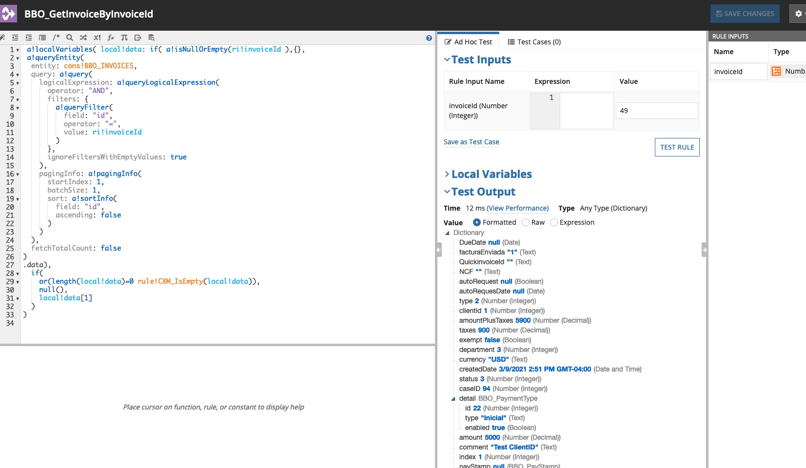Image resolution: width=806 pixels, height=468 pixels.
Task: Select the 'amount 5000' output row
Action: tap(510, 437)
